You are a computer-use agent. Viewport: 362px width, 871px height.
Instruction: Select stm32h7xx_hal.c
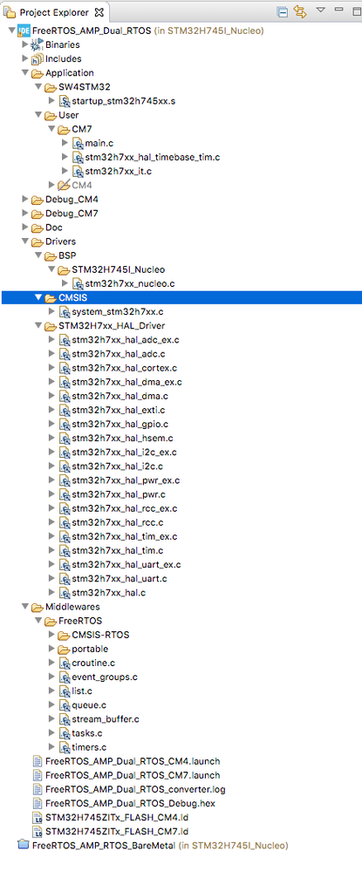click(109, 593)
